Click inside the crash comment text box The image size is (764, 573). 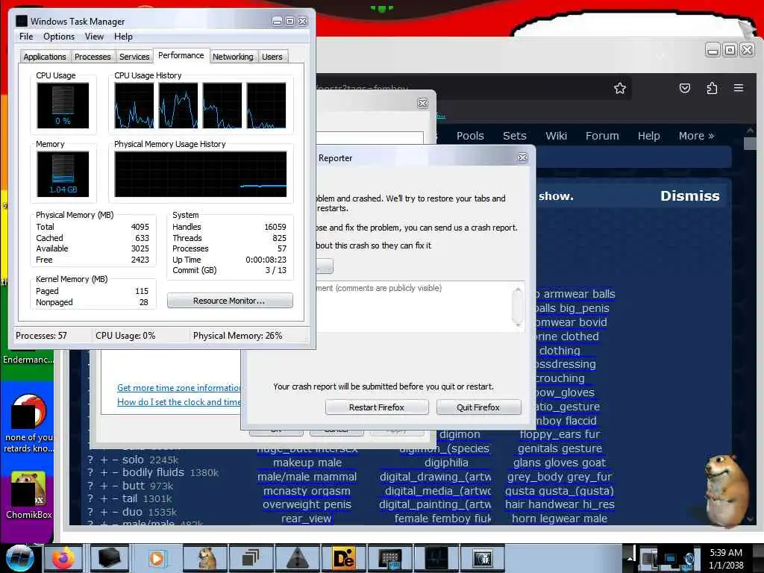(414, 307)
